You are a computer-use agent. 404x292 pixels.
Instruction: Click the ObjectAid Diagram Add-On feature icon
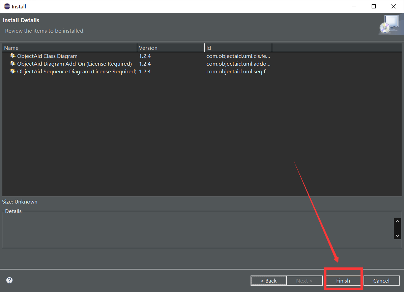pos(12,64)
